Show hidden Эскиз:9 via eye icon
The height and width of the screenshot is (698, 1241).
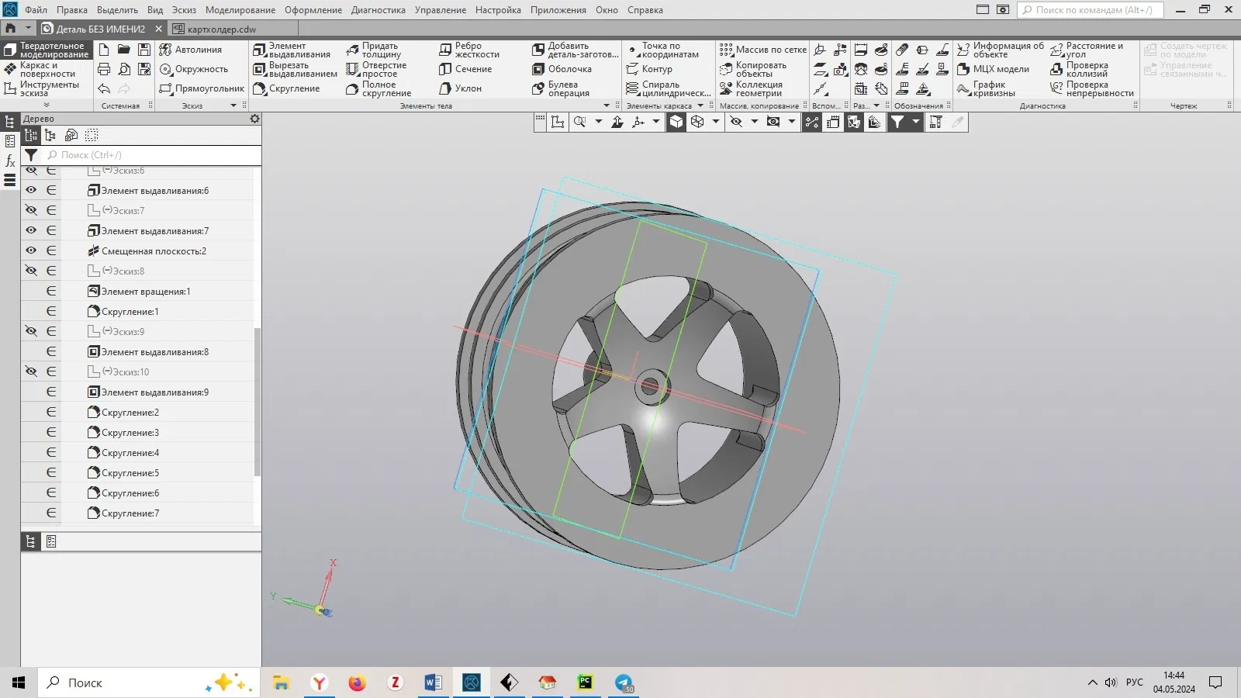point(31,331)
